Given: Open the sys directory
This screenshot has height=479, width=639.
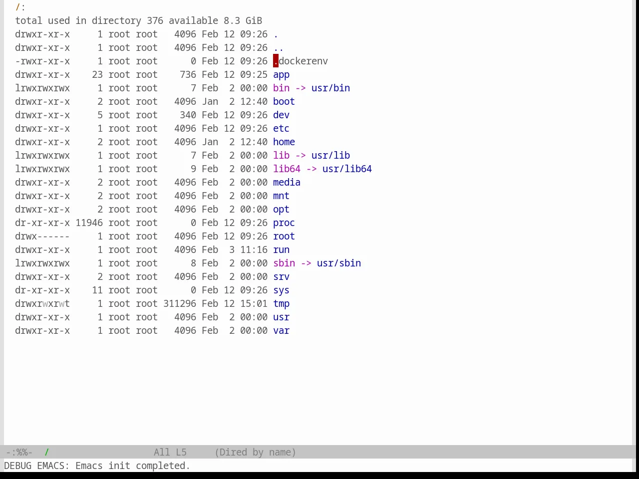Looking at the screenshot, I should (x=281, y=290).
